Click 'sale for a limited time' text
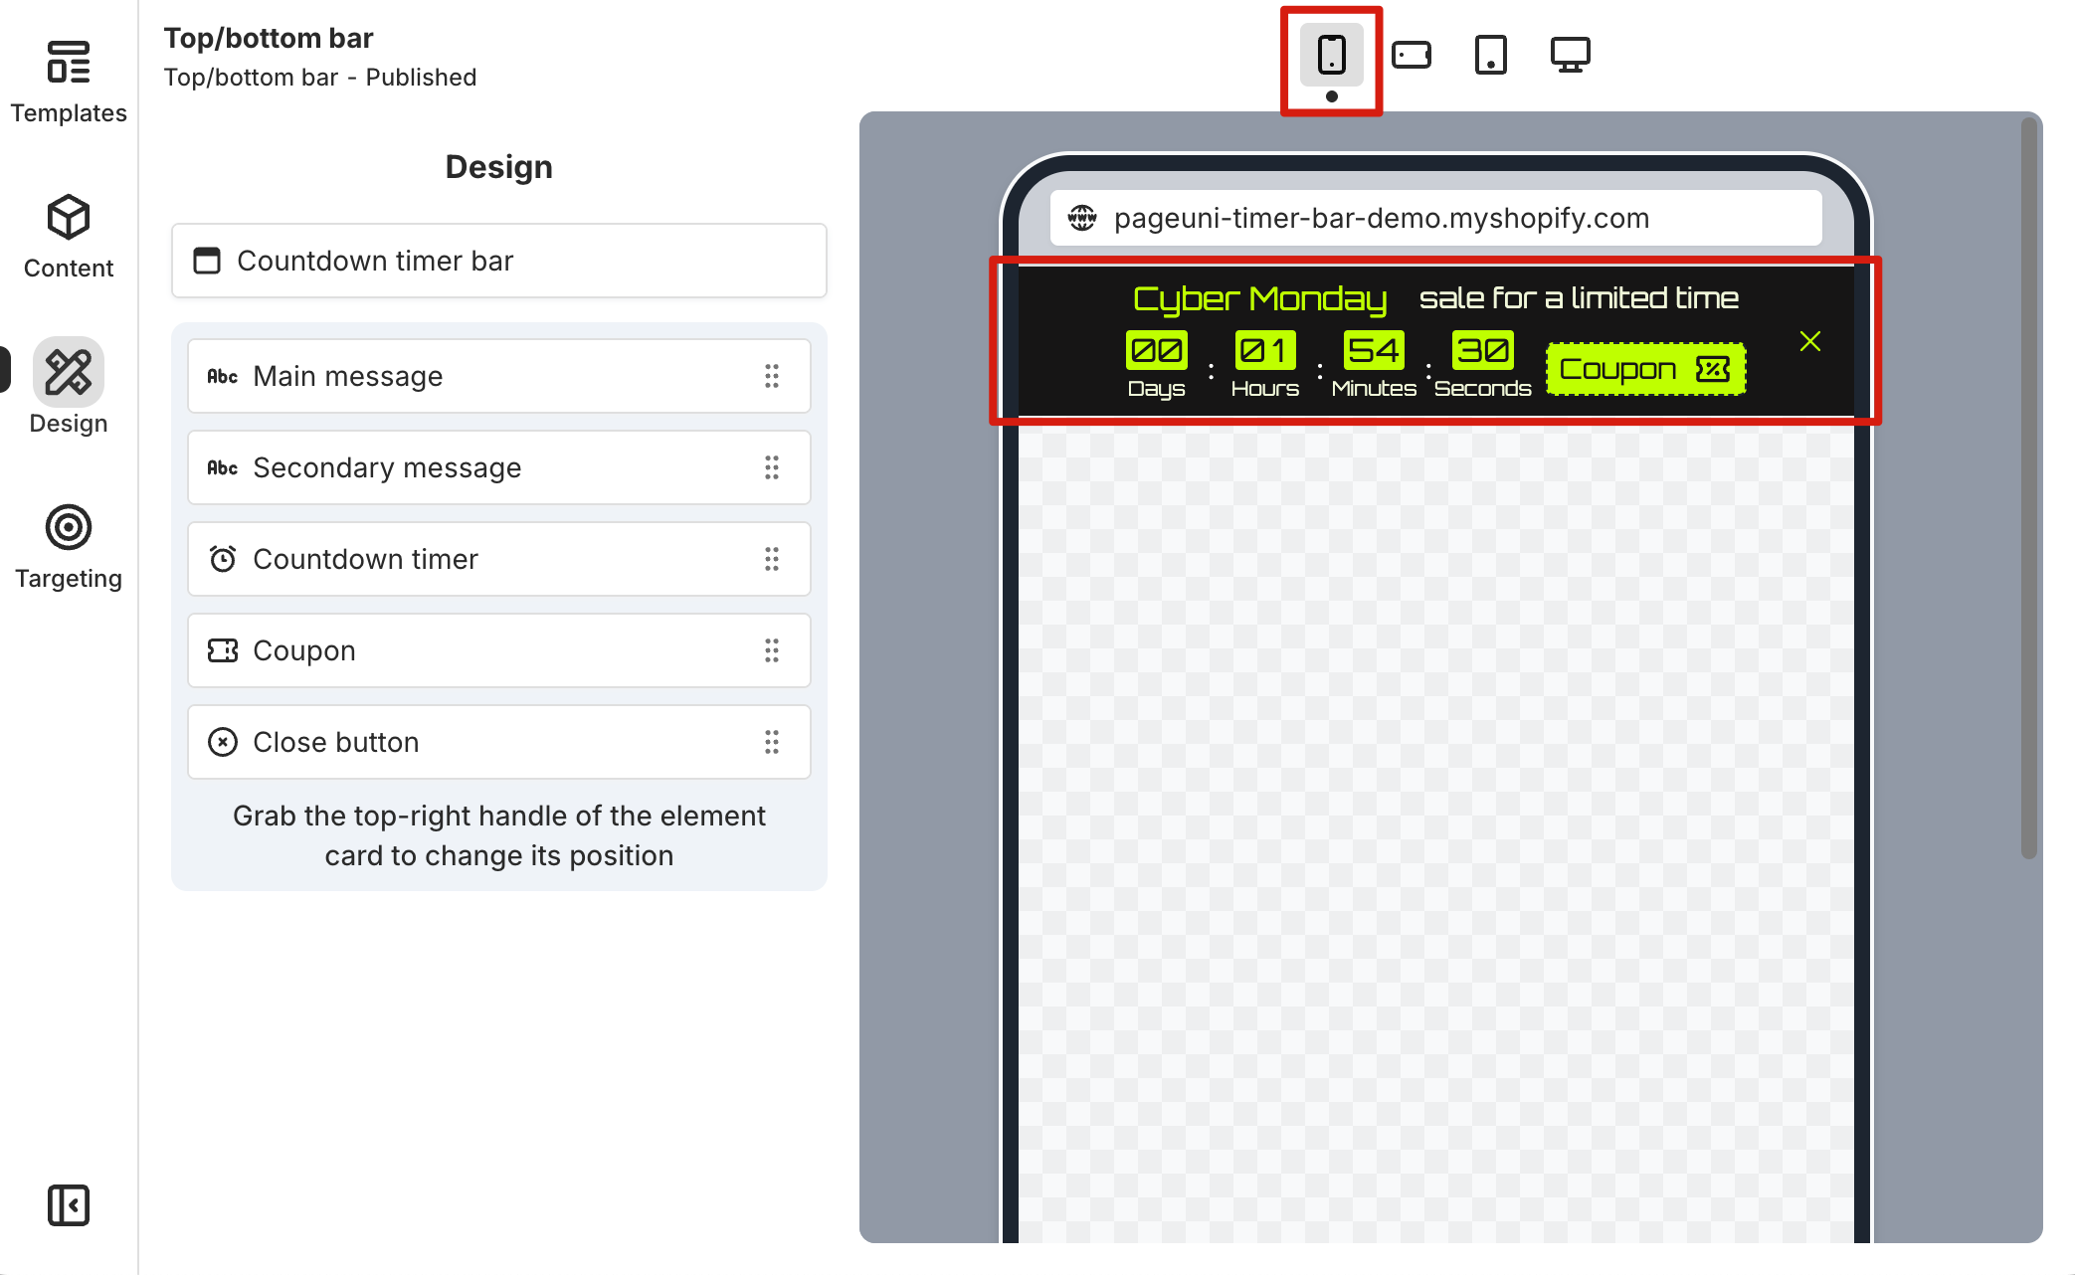2075x1275 pixels. (x=1579, y=297)
